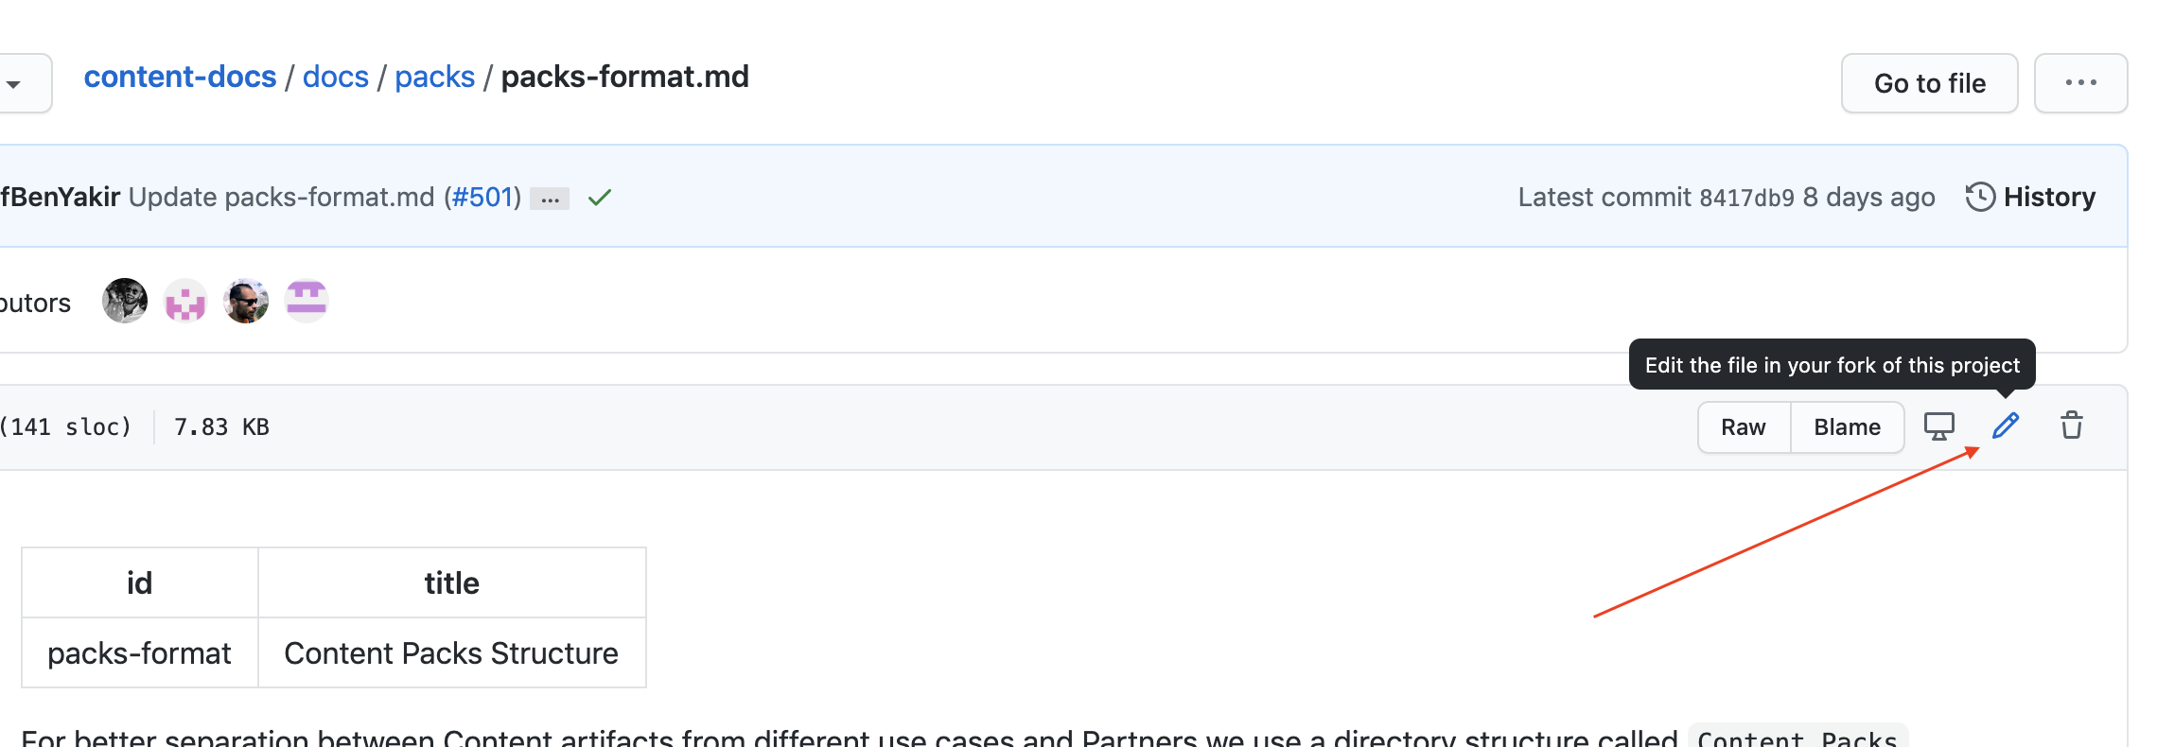
Task: Open the first contributor avatar
Action: coord(125,302)
